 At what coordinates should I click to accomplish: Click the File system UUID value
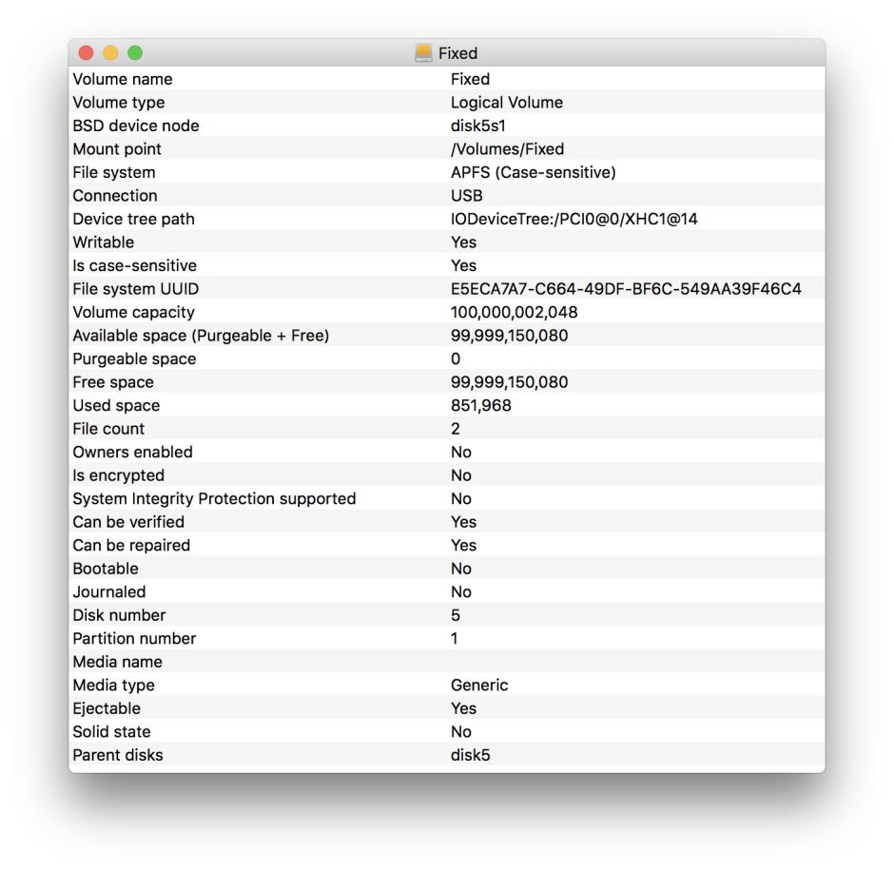(x=626, y=289)
